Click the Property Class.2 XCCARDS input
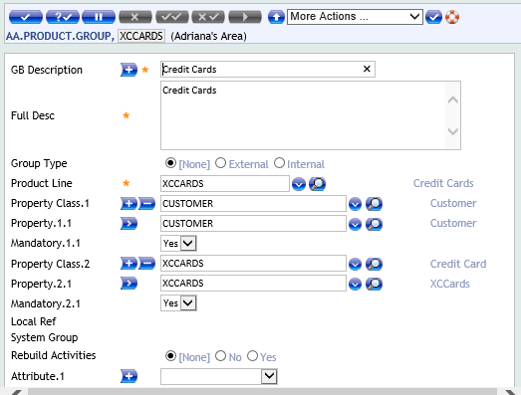The image size is (521, 395). (x=253, y=264)
